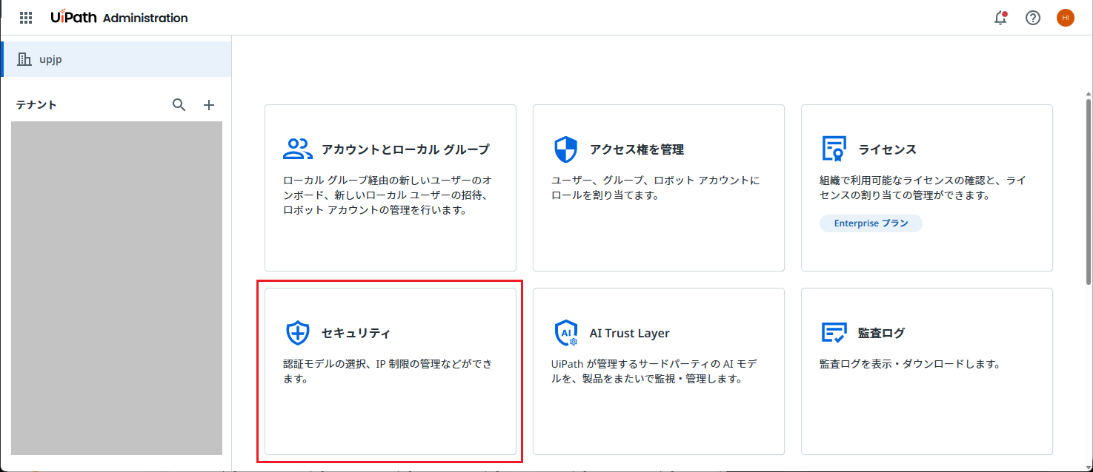This screenshot has height=472, width=1093.
Task: Open the help question mark icon
Action: point(1033,18)
